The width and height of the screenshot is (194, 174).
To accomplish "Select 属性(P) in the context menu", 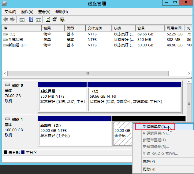I will tap(149, 161).
